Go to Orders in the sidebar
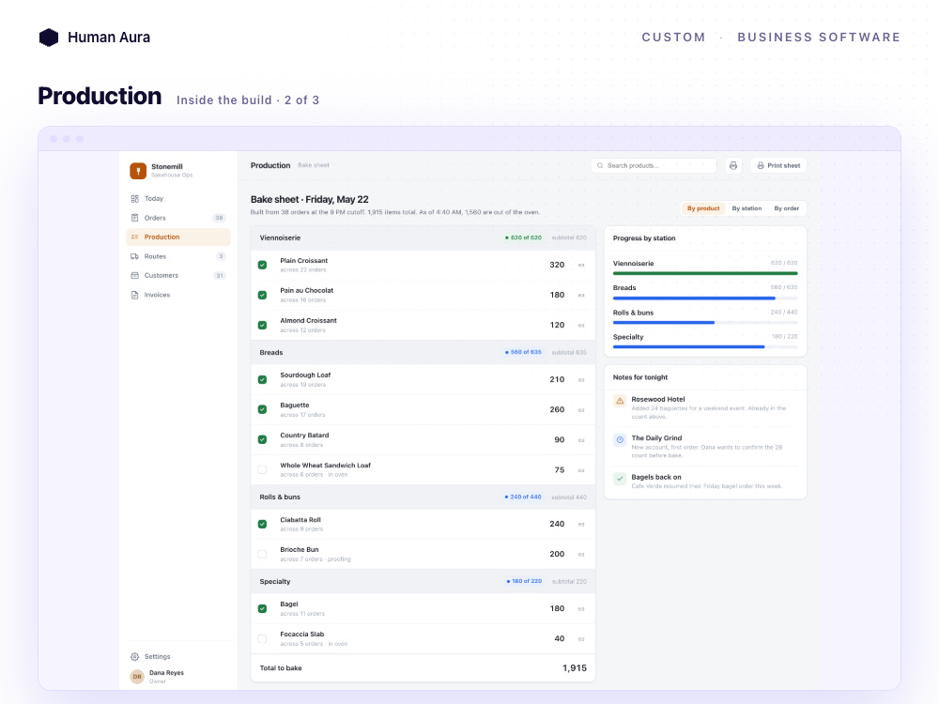Image resolution: width=939 pixels, height=704 pixels. tap(177, 218)
